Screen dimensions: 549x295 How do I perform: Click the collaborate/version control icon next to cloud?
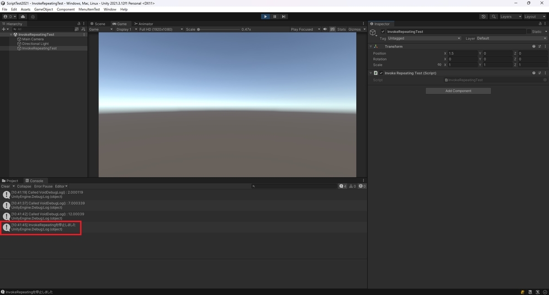33,16
